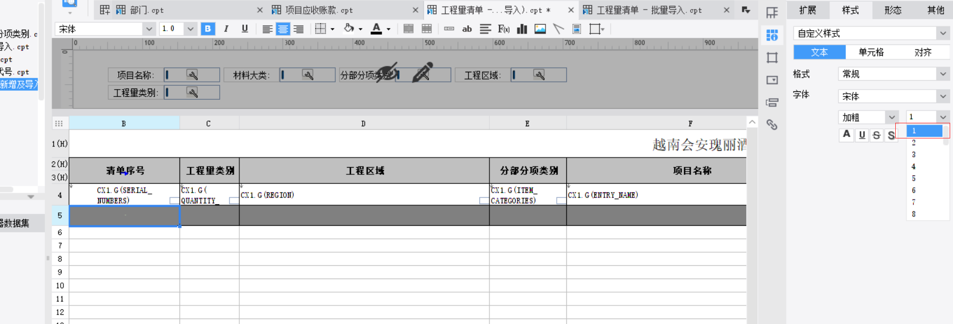The image size is (953, 324).
Task: Close the 项目应收账款.cpt tab
Action: point(415,10)
